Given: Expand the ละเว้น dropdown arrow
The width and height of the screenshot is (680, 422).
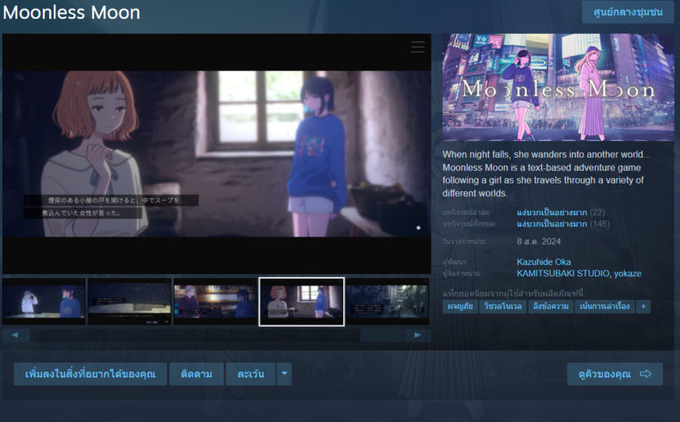Looking at the screenshot, I should point(284,374).
